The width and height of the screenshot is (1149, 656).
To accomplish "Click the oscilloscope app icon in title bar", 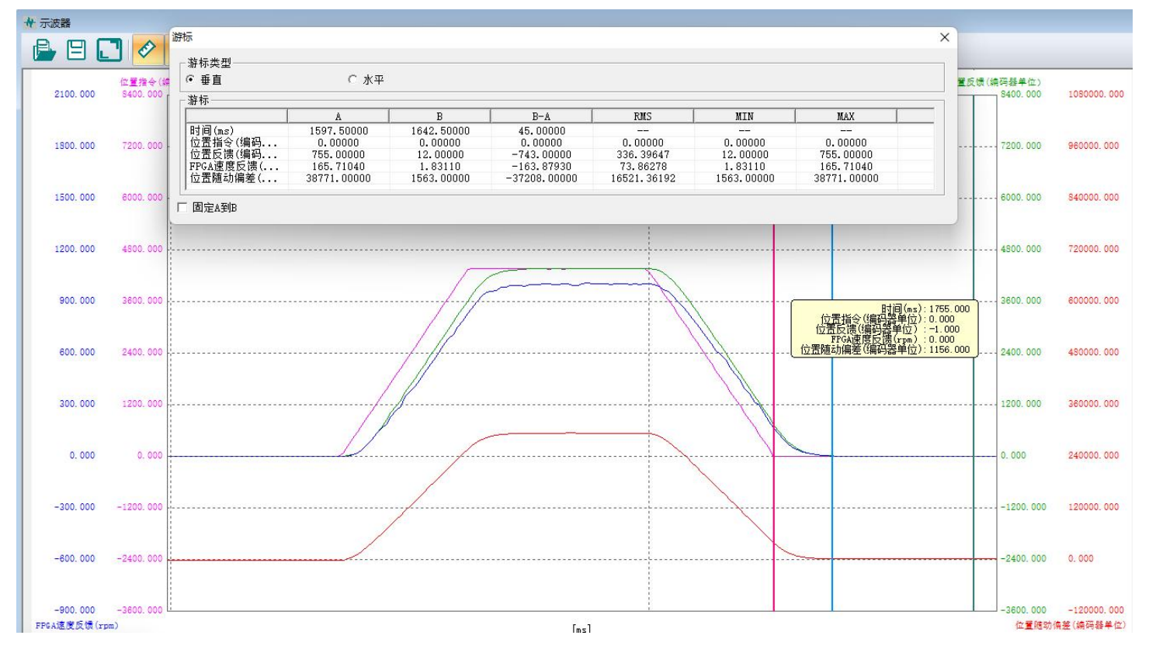I will [x=30, y=22].
